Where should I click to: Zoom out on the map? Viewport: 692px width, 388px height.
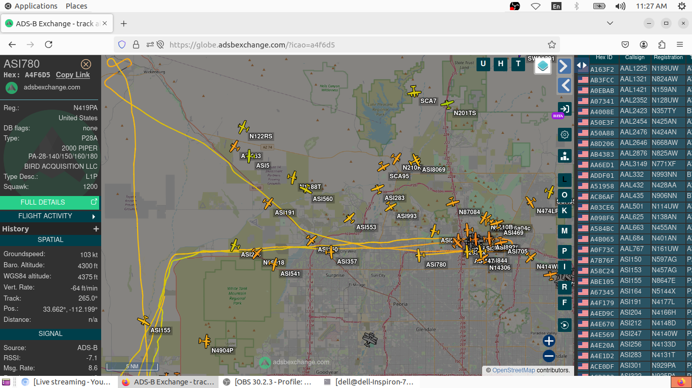[549, 356]
